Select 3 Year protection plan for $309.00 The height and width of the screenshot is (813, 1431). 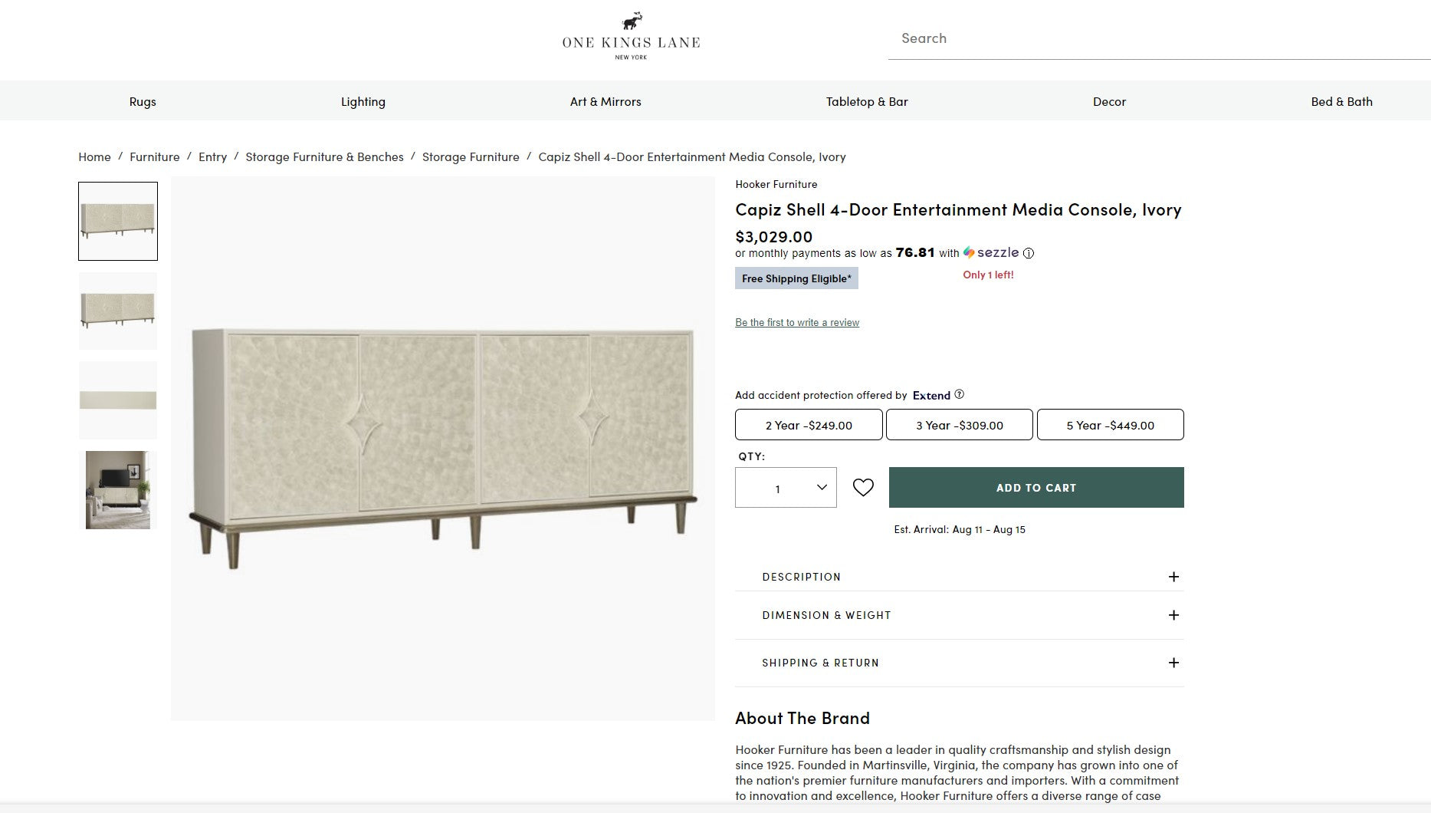[x=959, y=425]
